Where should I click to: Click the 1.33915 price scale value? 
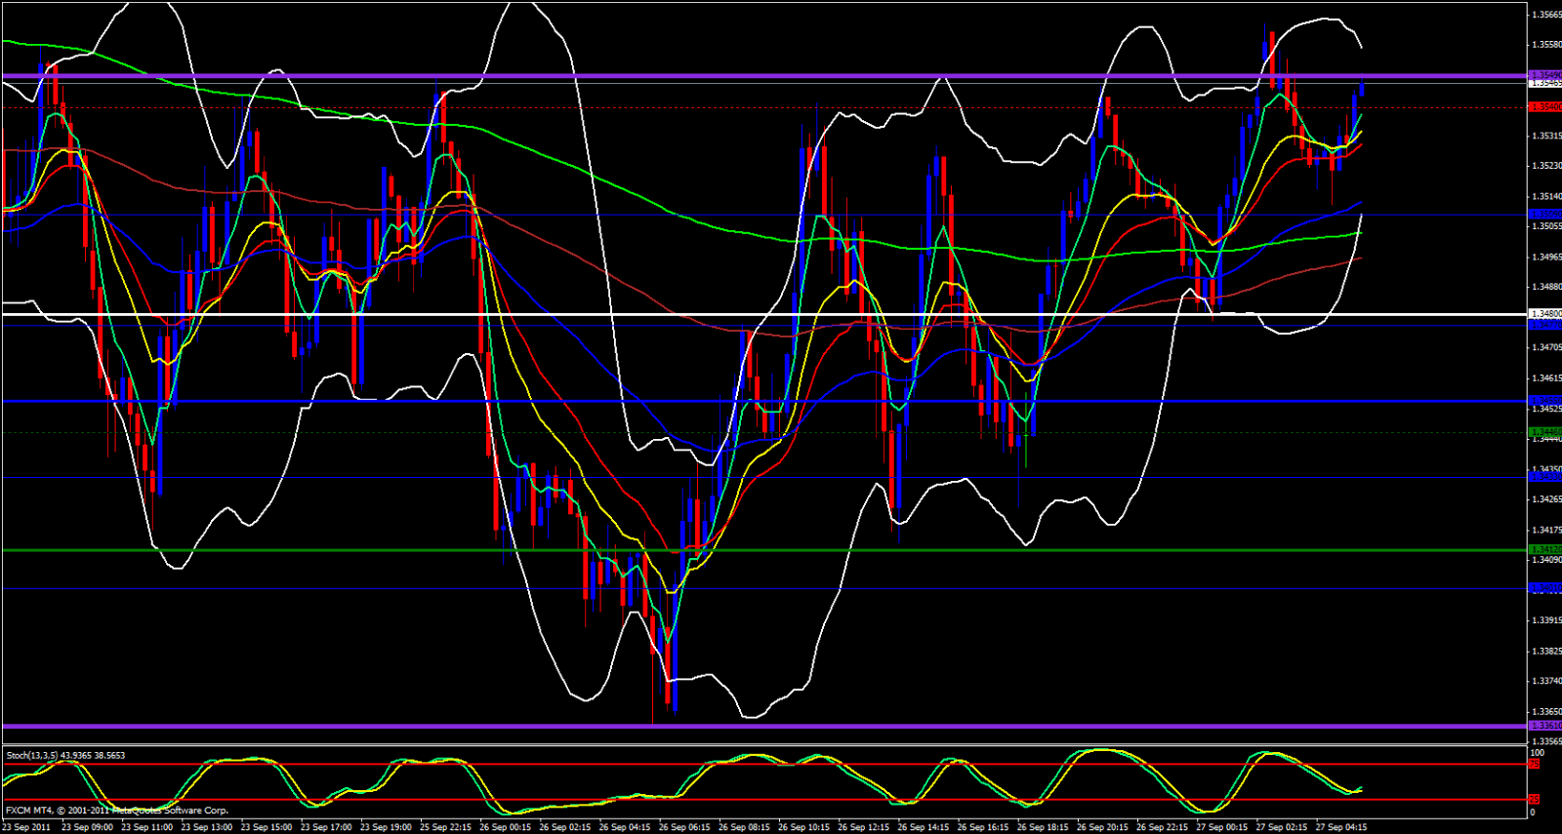pyautogui.click(x=1546, y=620)
